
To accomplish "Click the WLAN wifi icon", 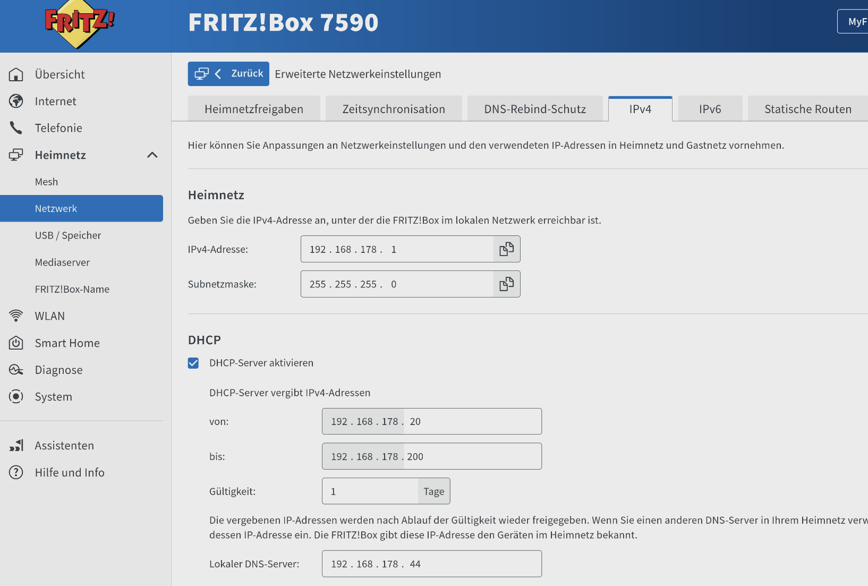I will pyautogui.click(x=16, y=316).
